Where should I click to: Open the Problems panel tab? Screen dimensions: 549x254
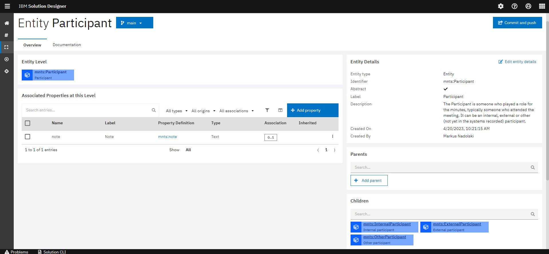coord(17,252)
